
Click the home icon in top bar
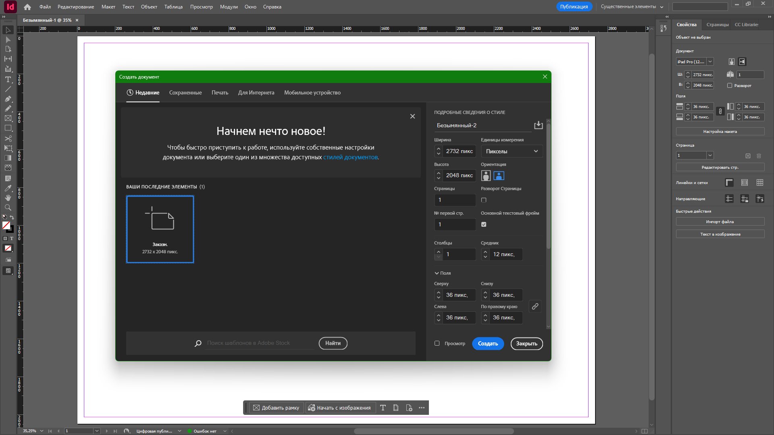coord(27,7)
